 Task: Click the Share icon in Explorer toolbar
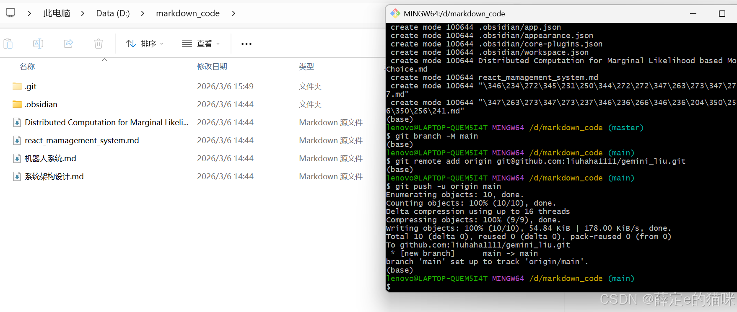pos(68,44)
